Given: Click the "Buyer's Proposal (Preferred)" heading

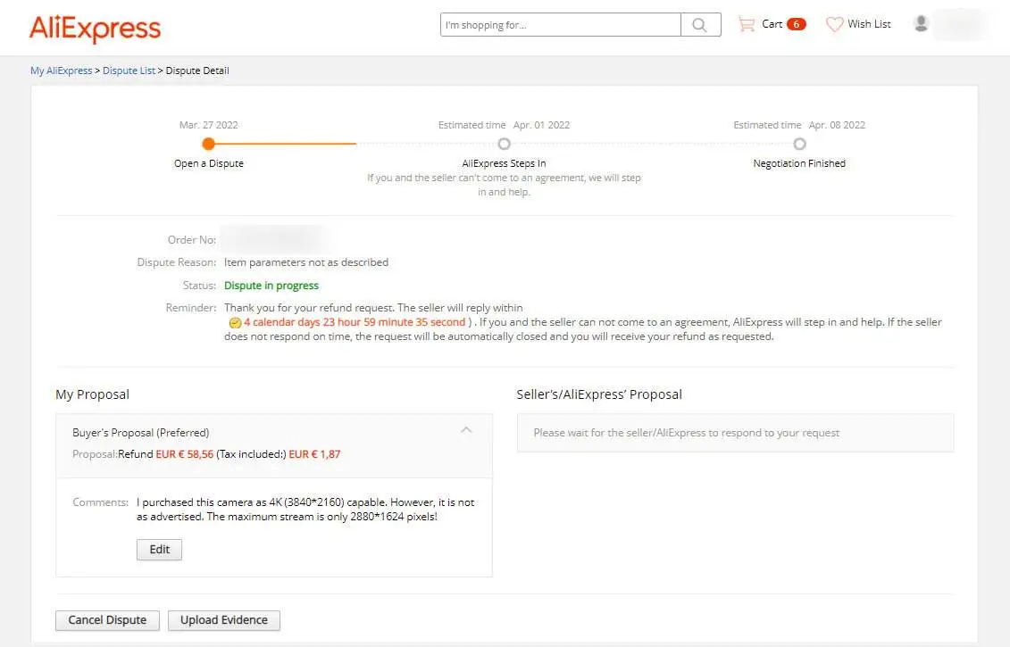Looking at the screenshot, I should pos(140,433).
